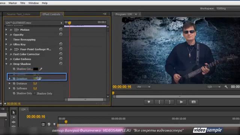Choose the Track Select tool
This screenshot has height=135, width=240.
click(x=13, y=117)
